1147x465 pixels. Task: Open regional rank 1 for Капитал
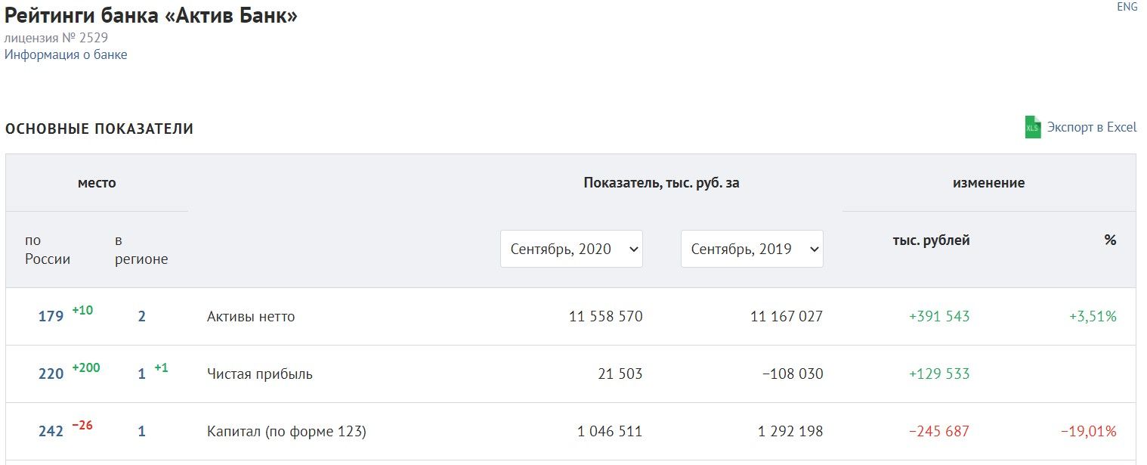tap(141, 432)
